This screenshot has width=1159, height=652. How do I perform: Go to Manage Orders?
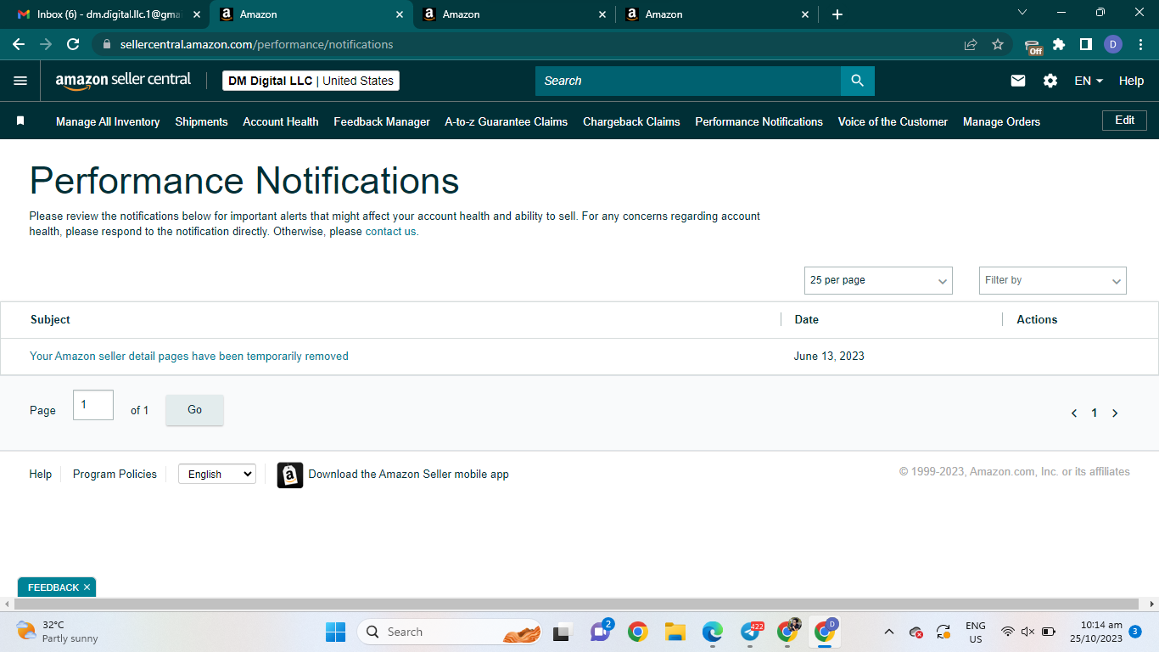[x=1001, y=121]
